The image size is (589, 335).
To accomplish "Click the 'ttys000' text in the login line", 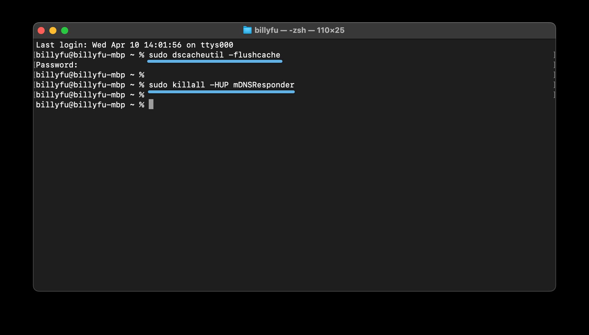I will tap(217, 45).
